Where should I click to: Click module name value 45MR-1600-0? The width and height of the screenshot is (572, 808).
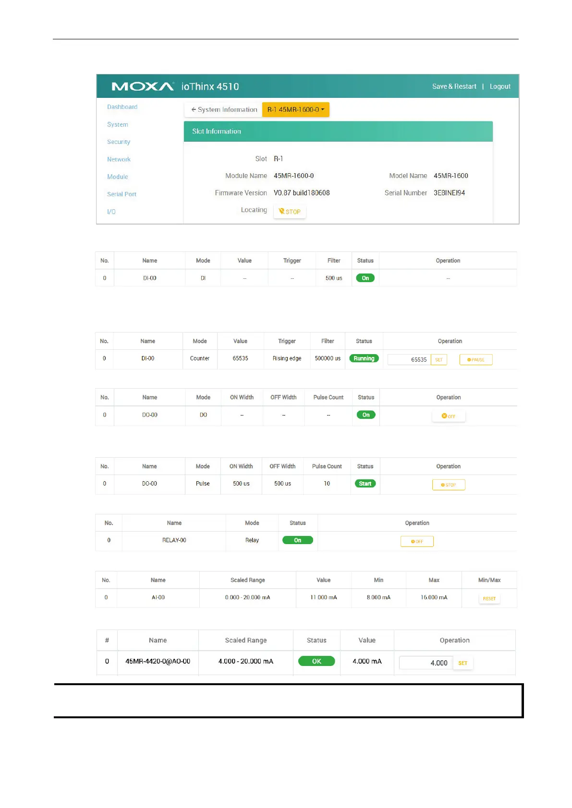293,176
